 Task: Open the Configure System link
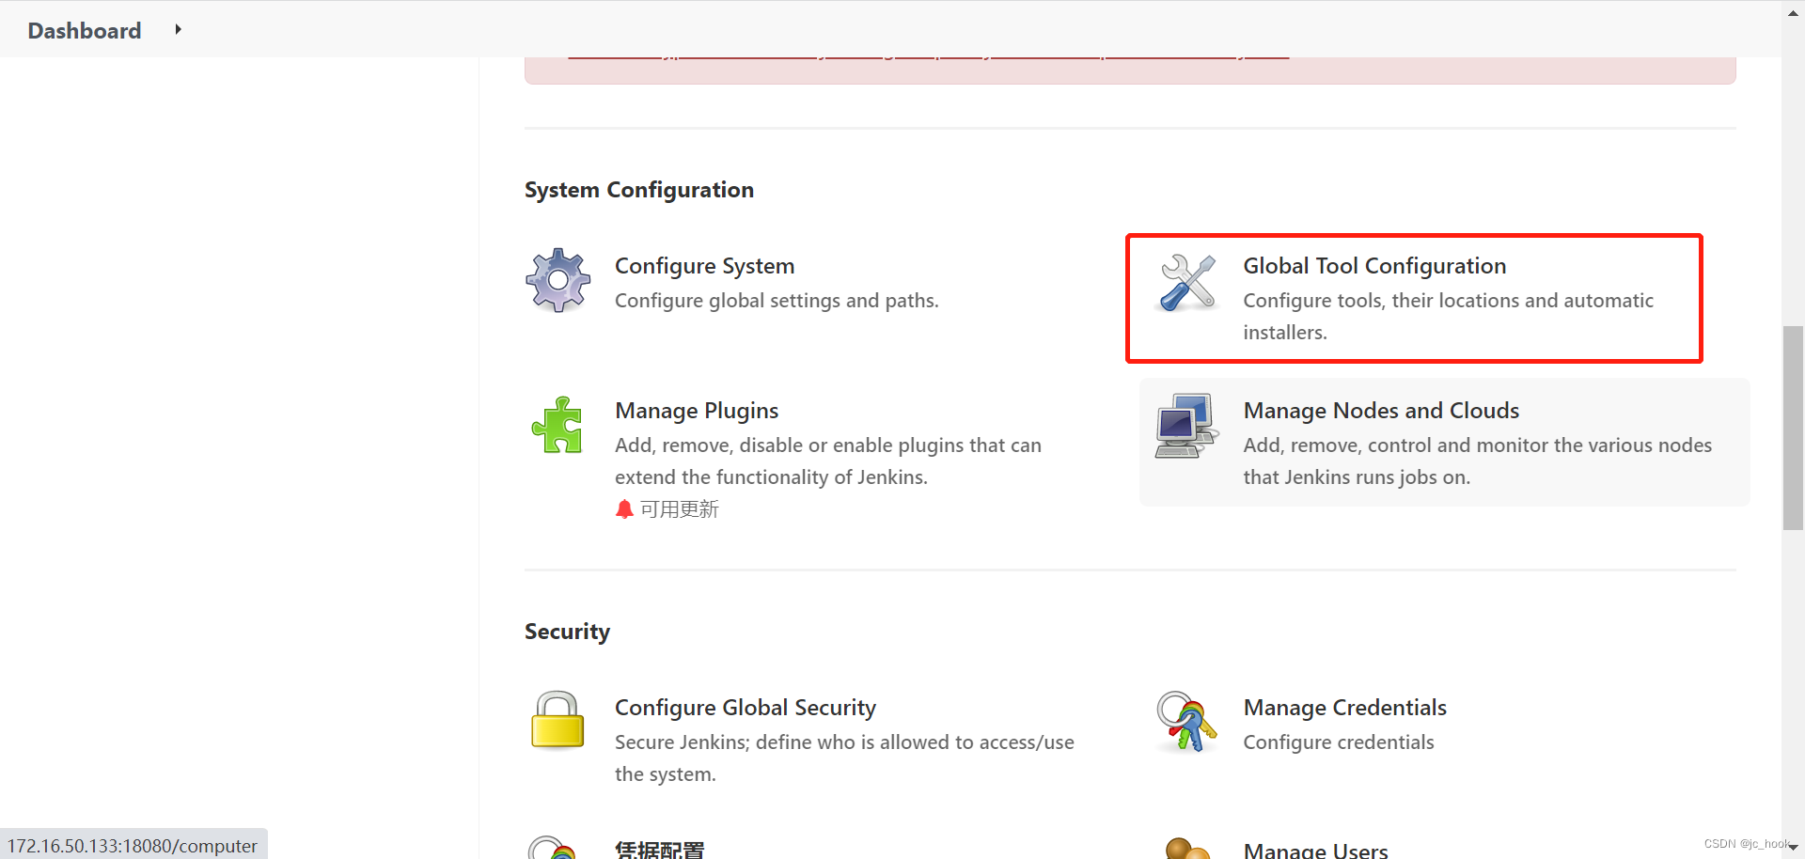pyautogui.click(x=705, y=266)
